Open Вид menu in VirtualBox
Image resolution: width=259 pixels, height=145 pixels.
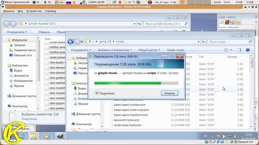click(x=20, y=11)
